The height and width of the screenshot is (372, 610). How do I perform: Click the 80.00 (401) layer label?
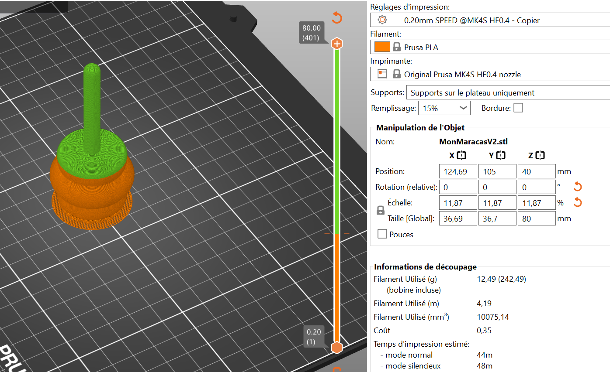point(312,33)
